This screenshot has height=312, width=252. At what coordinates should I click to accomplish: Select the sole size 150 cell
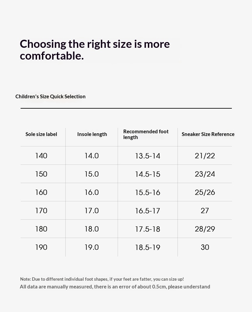tap(41, 174)
